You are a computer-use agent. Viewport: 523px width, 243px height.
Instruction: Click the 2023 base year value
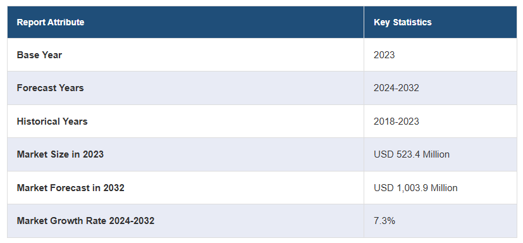(384, 55)
